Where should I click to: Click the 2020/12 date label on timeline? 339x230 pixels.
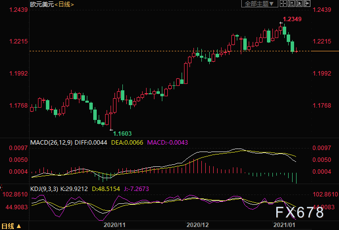pyautogui.click(x=197, y=225)
